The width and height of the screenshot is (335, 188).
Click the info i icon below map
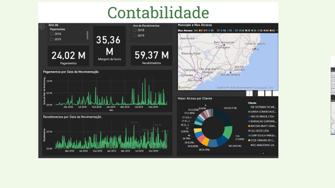[249, 94]
